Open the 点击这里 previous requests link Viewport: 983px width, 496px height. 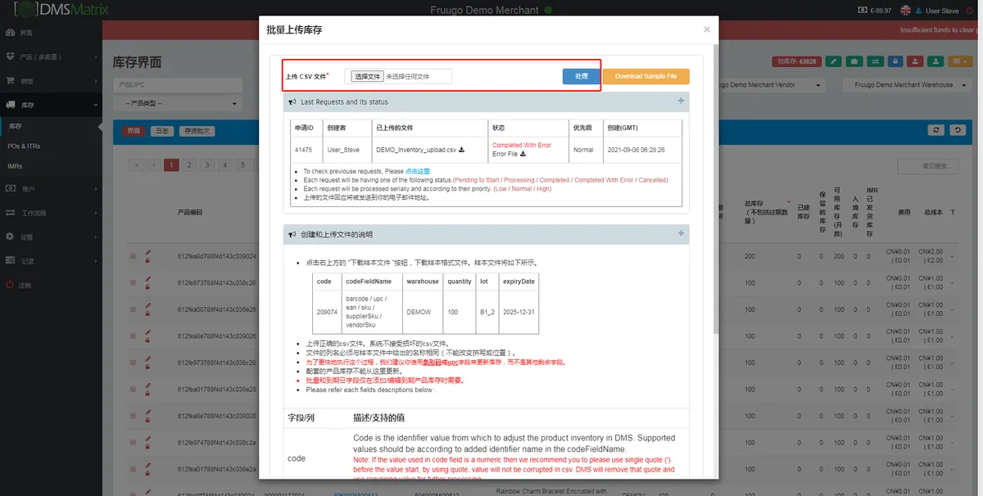point(418,171)
